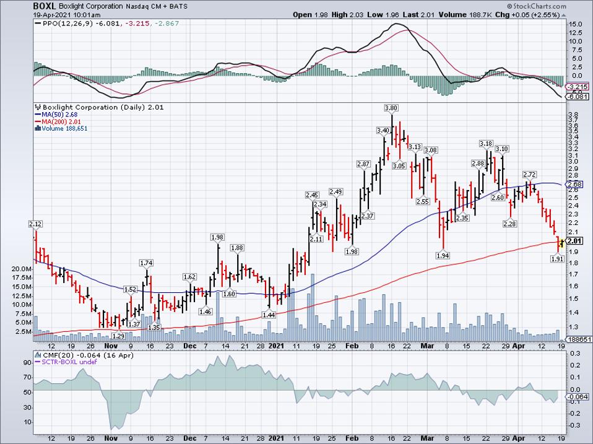
Task: Click the 1.46 December low label
Action: click(206, 312)
